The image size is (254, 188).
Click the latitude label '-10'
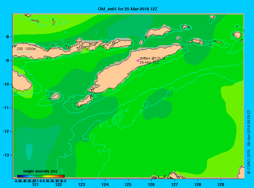(x=6, y=84)
